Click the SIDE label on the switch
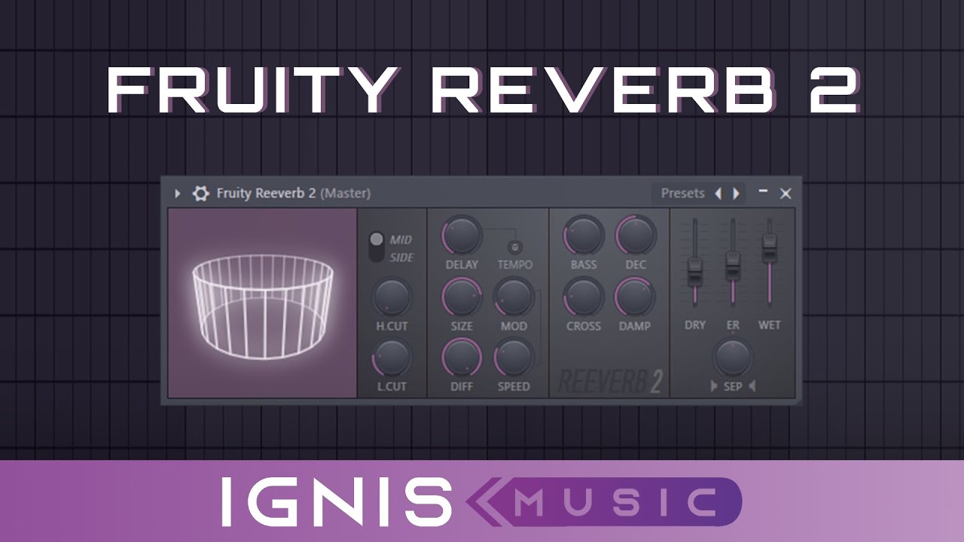 click(x=401, y=257)
